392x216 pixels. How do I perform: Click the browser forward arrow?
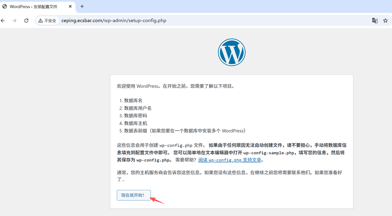[x=15, y=20]
